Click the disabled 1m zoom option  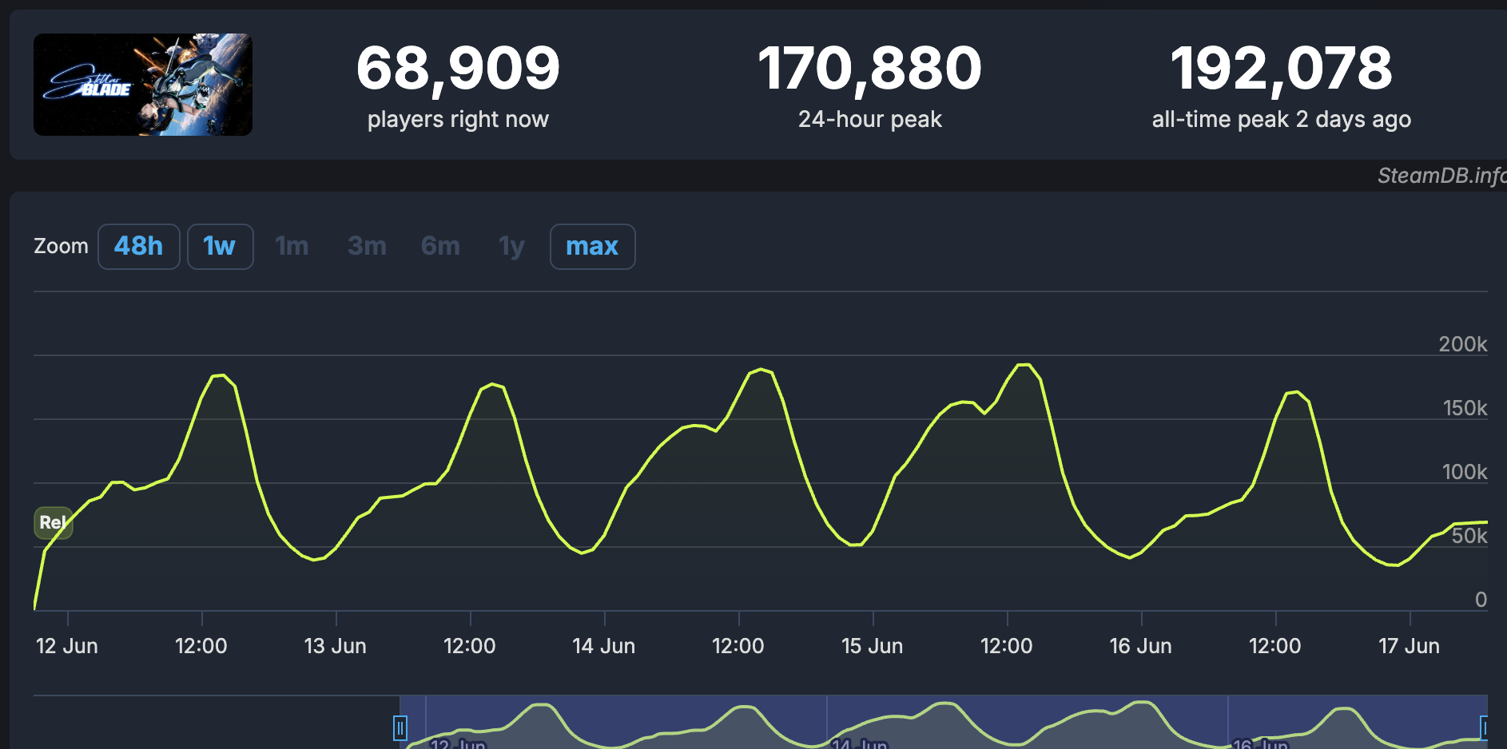click(x=292, y=247)
